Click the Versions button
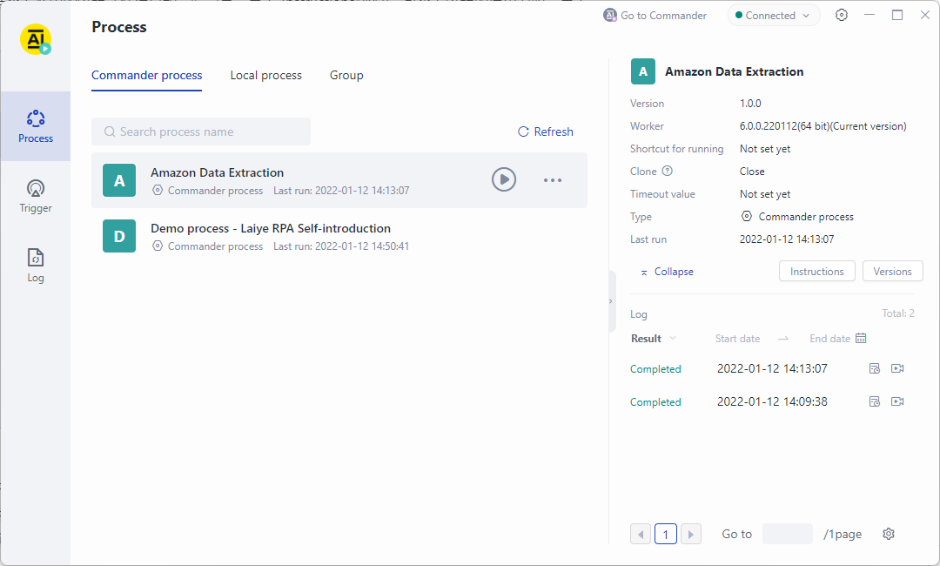Image resolution: width=940 pixels, height=566 pixels. pos(892,272)
